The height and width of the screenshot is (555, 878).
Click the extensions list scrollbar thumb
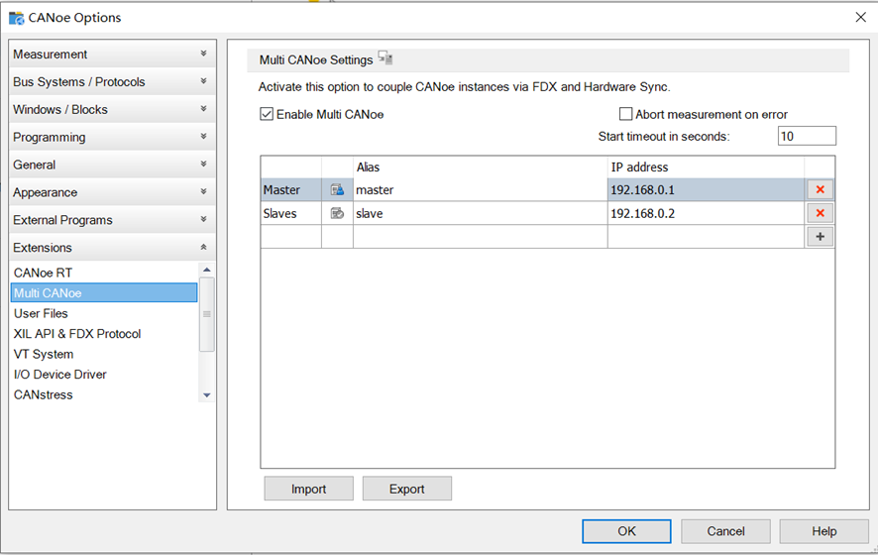click(x=207, y=314)
